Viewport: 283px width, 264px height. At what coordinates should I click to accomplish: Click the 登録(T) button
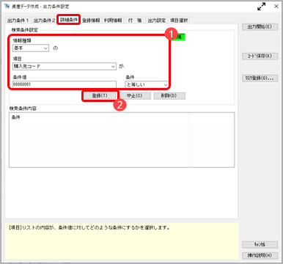coord(100,95)
